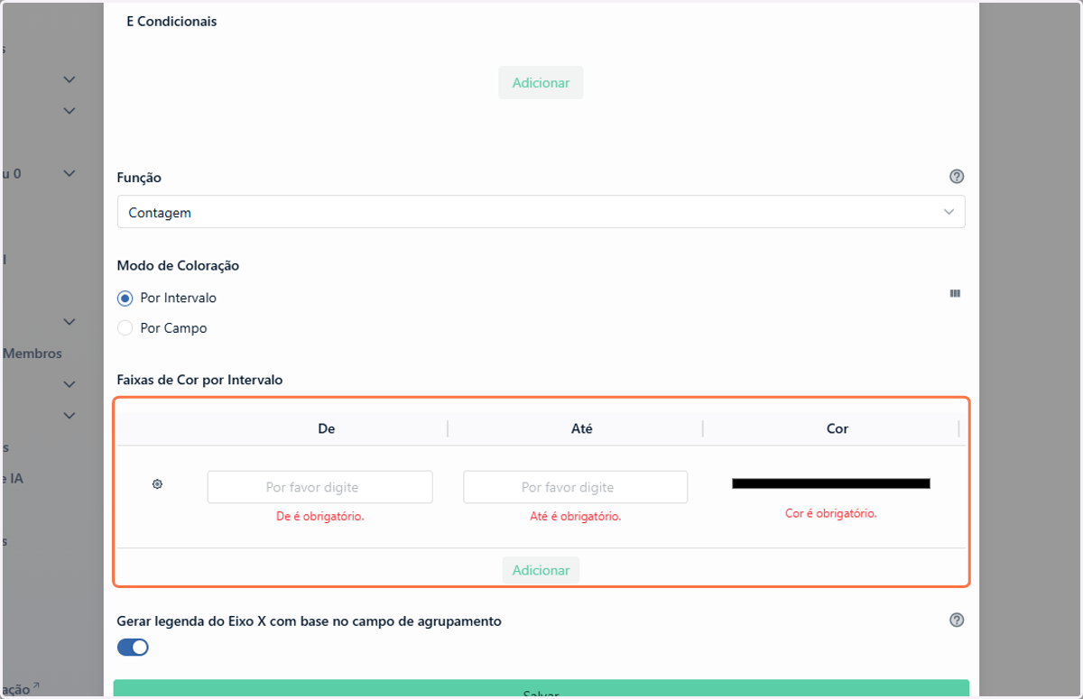Screen dimensions: 1083x699
Task: Click the 'Até é obrigatório.' error message
Action: [575, 517]
